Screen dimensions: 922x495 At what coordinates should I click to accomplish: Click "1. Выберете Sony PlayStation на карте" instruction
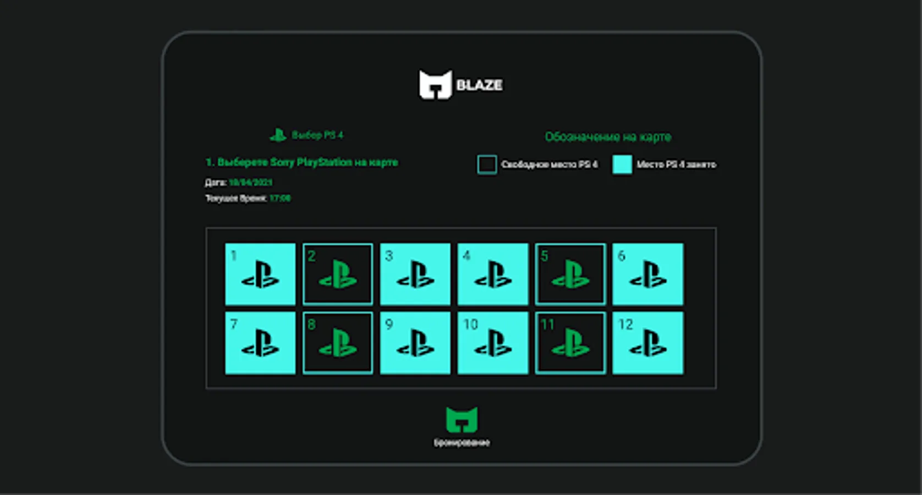coord(301,162)
